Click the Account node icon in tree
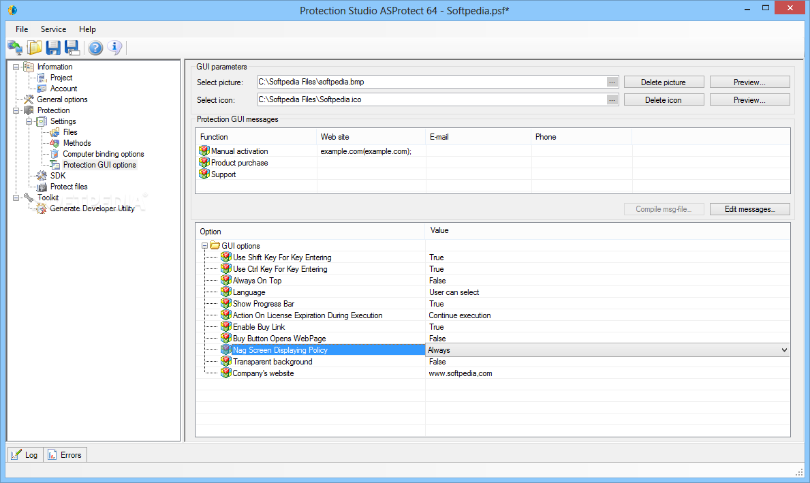Viewport: 810px width, 483px height. (42, 89)
